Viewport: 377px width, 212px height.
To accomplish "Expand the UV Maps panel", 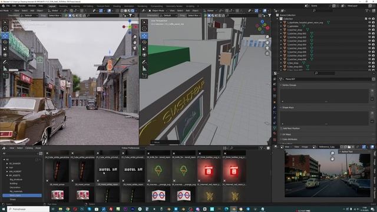I will 286,135.
